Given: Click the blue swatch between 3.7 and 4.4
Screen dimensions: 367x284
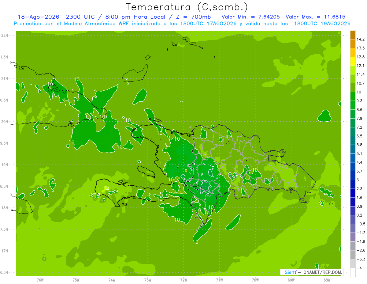Looking at the screenshot, I should point(353,167).
